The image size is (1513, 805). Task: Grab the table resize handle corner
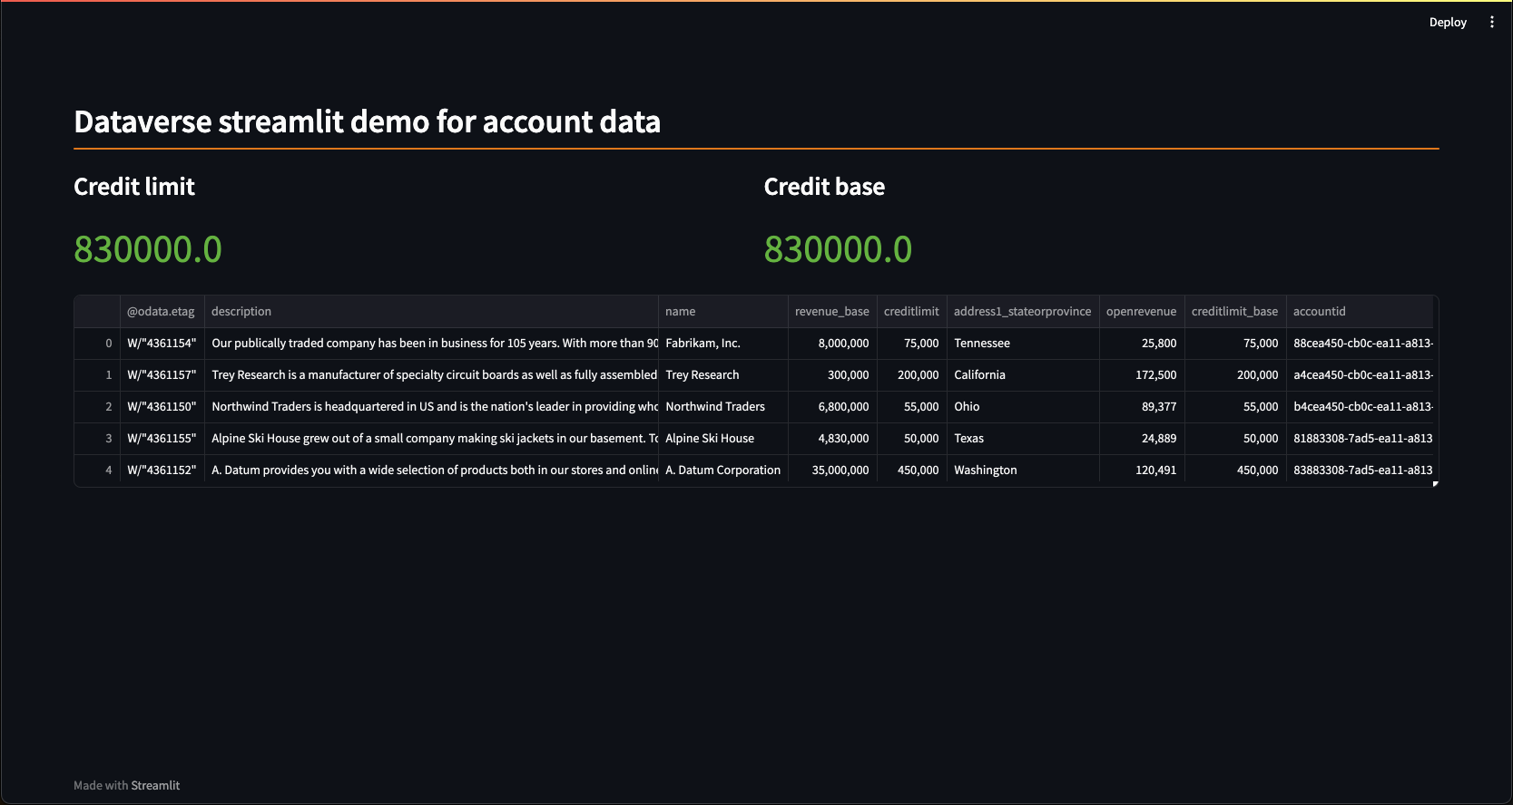click(x=1436, y=484)
